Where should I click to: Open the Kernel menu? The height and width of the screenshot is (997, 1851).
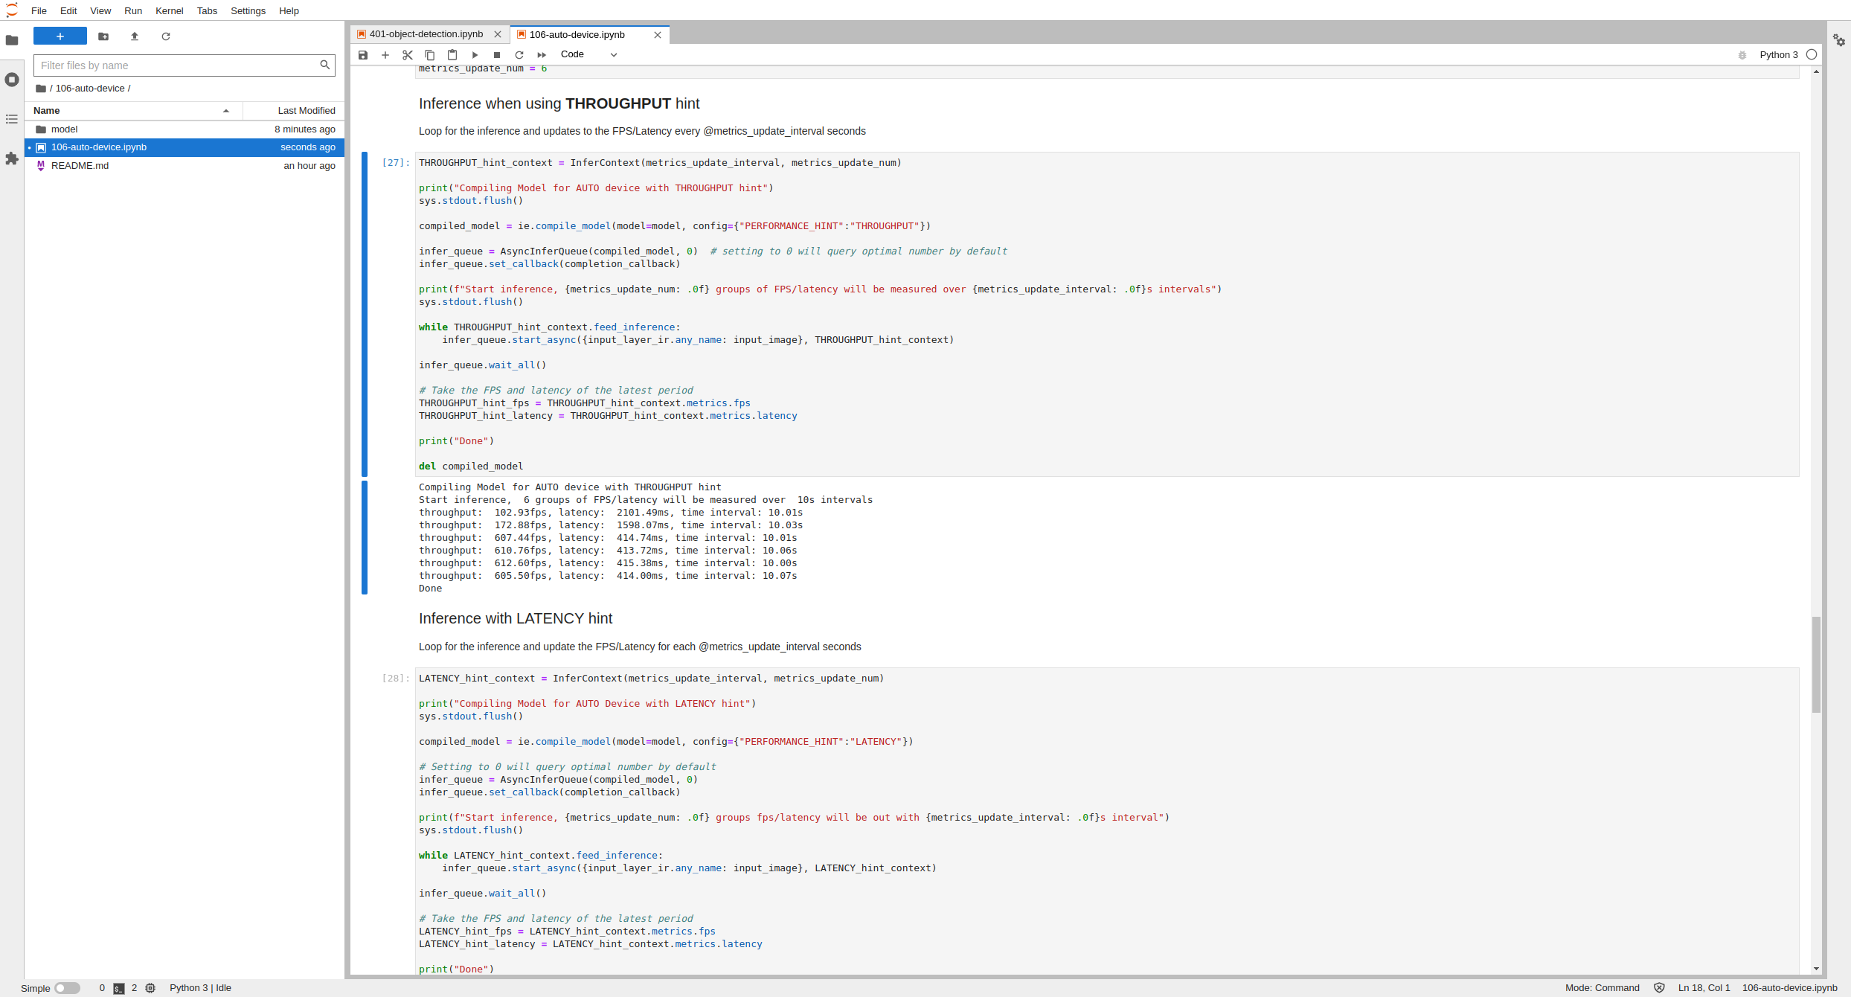(169, 11)
